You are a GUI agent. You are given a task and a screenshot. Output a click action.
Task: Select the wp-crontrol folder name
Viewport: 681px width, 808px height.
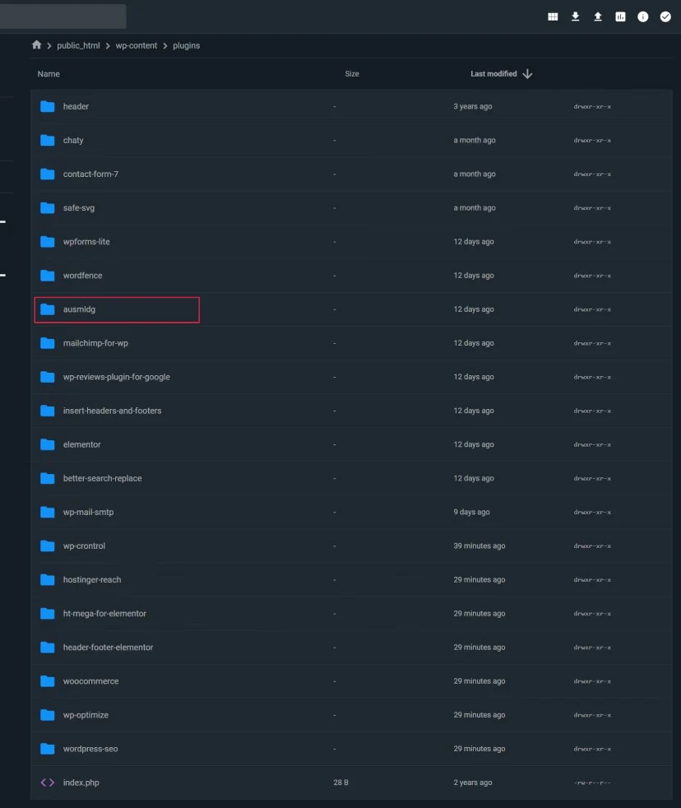click(x=84, y=546)
